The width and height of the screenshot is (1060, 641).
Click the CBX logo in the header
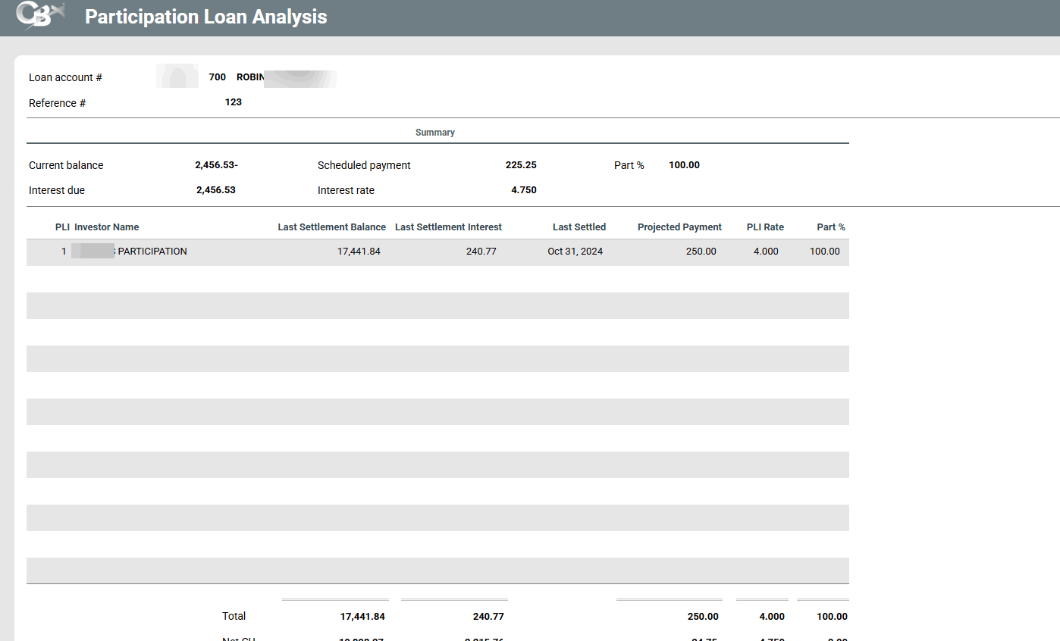coord(39,17)
